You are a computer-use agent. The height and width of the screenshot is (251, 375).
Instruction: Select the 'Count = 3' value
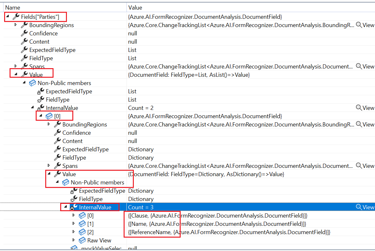[141, 207]
